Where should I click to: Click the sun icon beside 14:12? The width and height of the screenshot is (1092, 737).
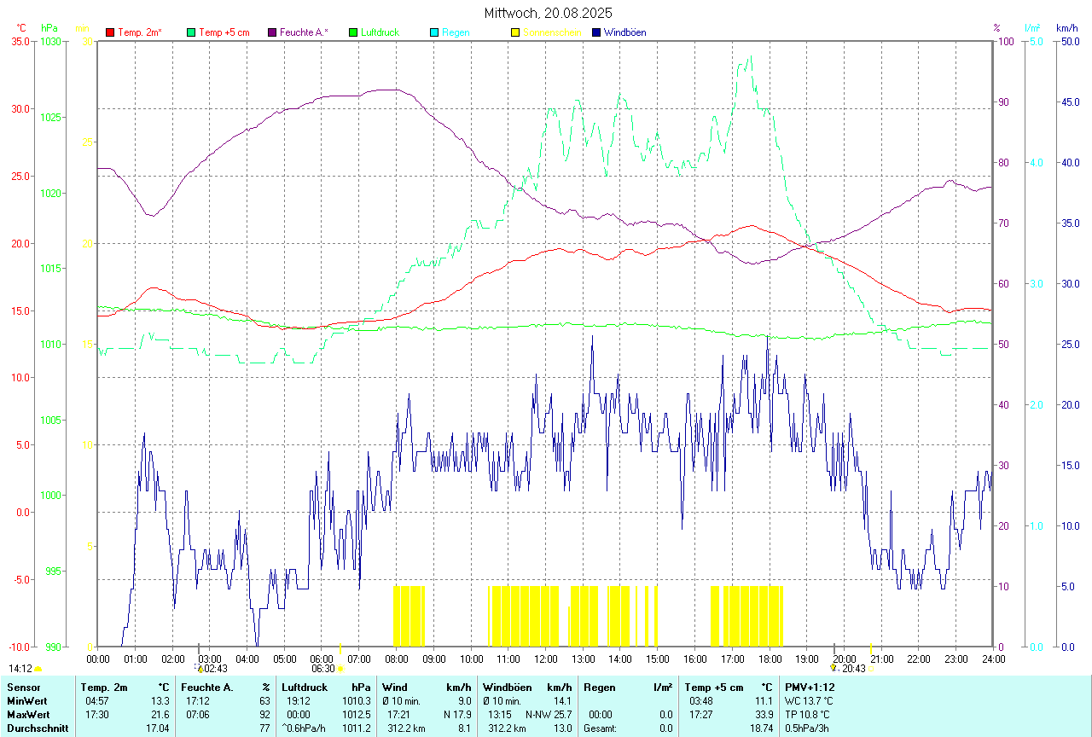38,669
